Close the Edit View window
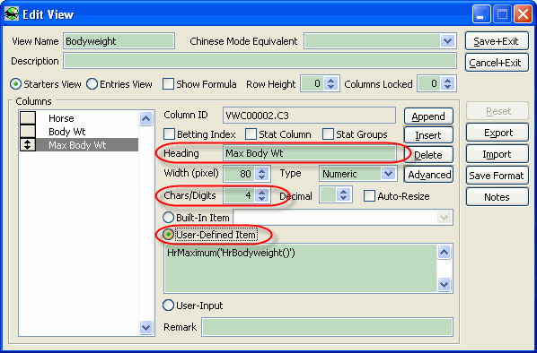Viewport: 537px width, 353px height. coord(524,14)
